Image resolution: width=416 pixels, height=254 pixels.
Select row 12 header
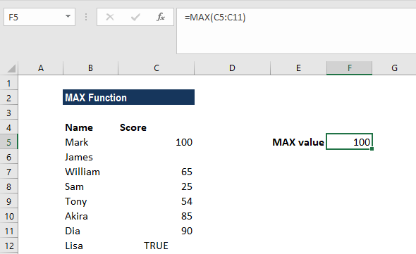tap(8, 246)
